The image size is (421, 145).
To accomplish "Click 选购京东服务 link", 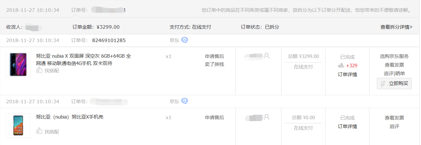I will coord(394,56).
